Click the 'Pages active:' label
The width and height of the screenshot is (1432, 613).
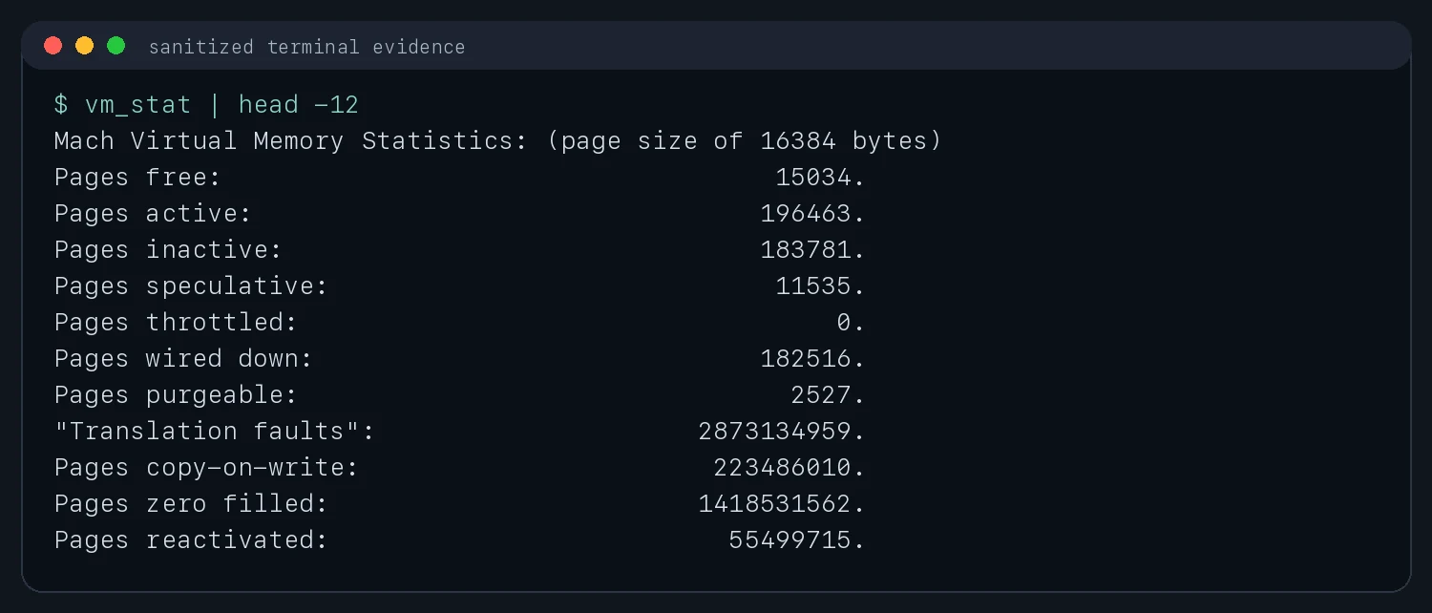[x=153, y=214]
